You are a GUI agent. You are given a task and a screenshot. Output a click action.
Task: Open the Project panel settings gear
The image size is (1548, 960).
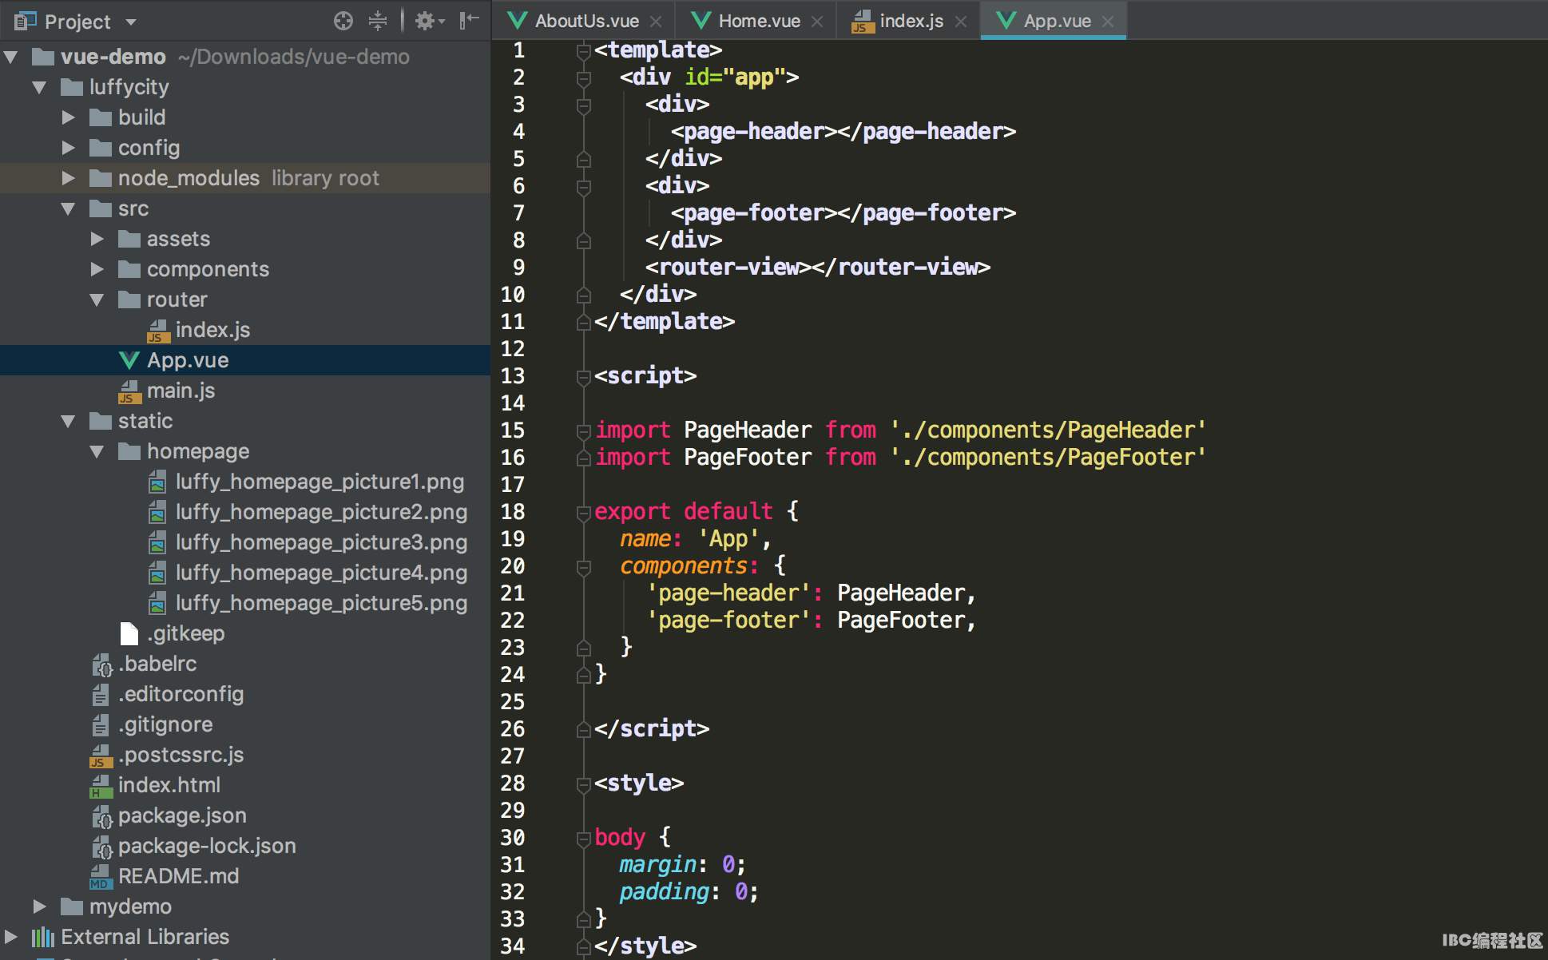click(426, 21)
